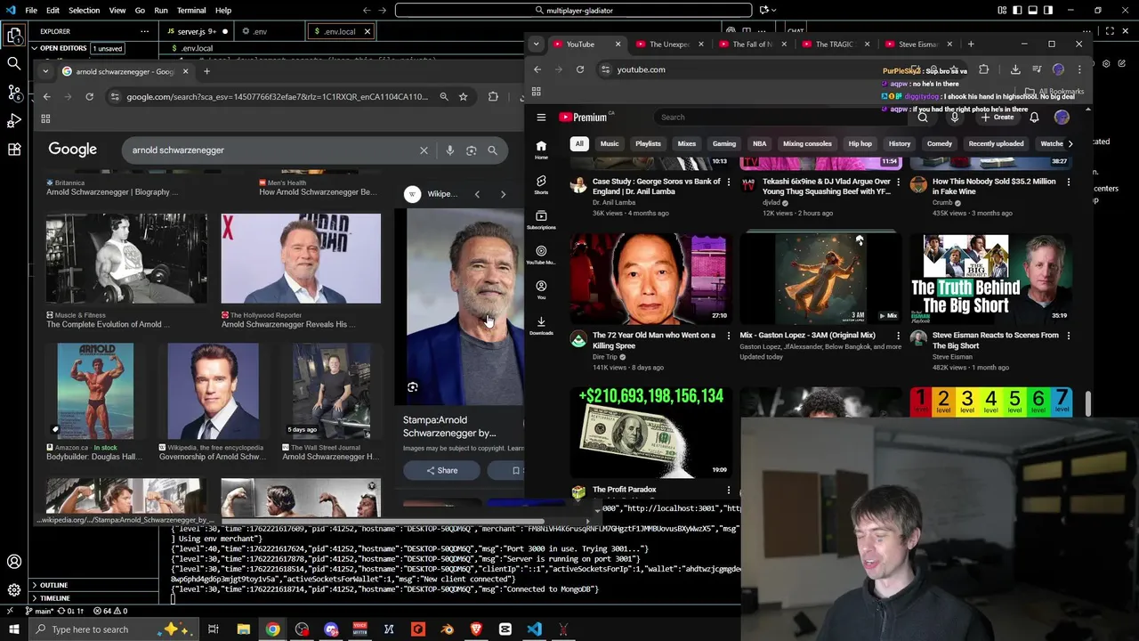Expand OPEN EDITORS section in Explorer
The height and width of the screenshot is (641, 1139).
pyautogui.click(x=62, y=48)
